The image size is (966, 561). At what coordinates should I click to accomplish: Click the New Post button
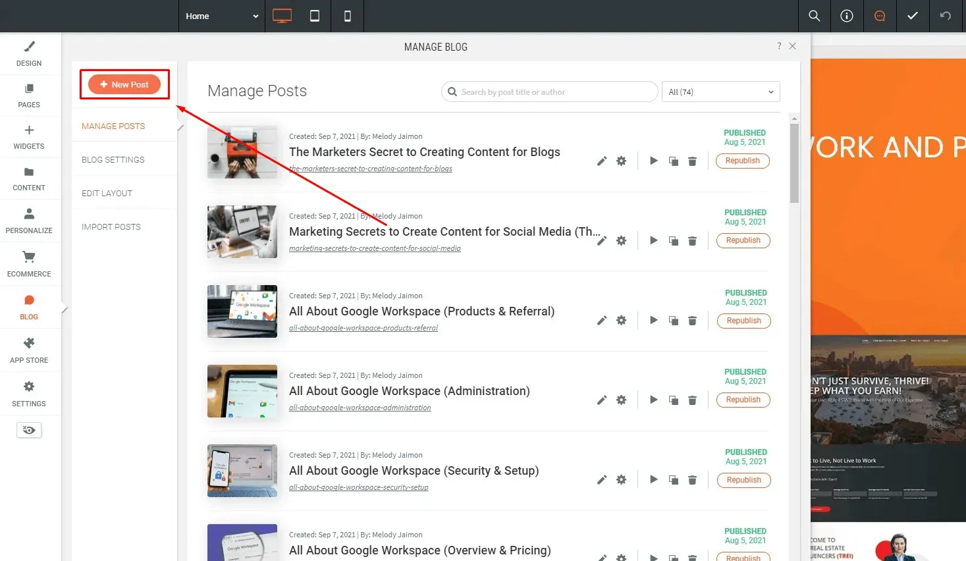point(124,84)
